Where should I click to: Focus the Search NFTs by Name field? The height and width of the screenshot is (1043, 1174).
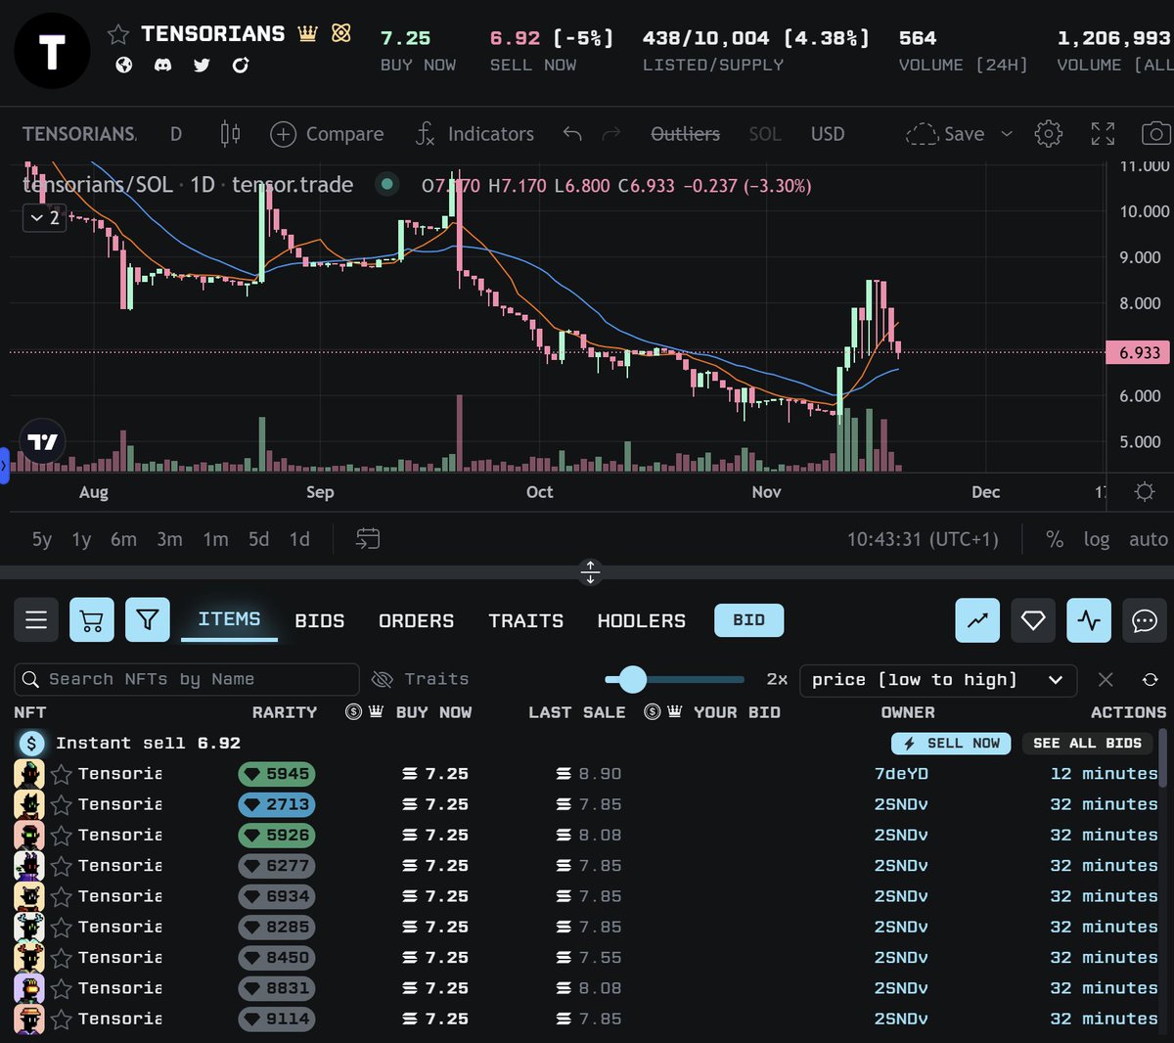pyautogui.click(x=187, y=679)
